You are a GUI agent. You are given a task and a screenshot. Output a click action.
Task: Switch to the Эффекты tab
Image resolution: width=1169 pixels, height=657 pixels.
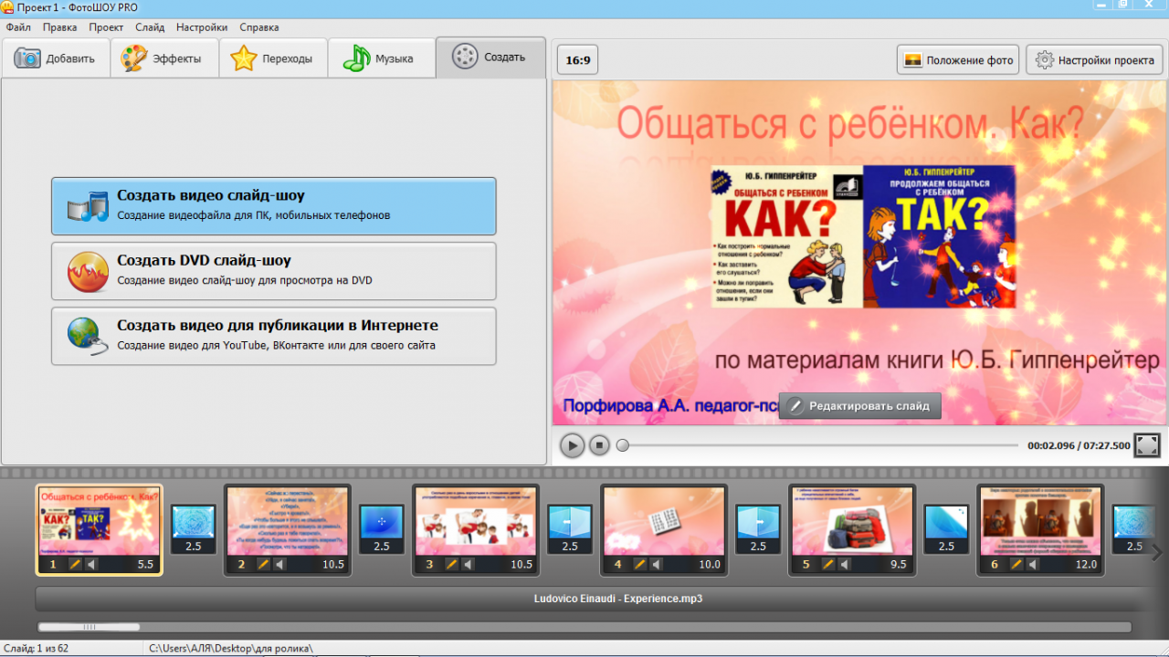click(x=164, y=58)
